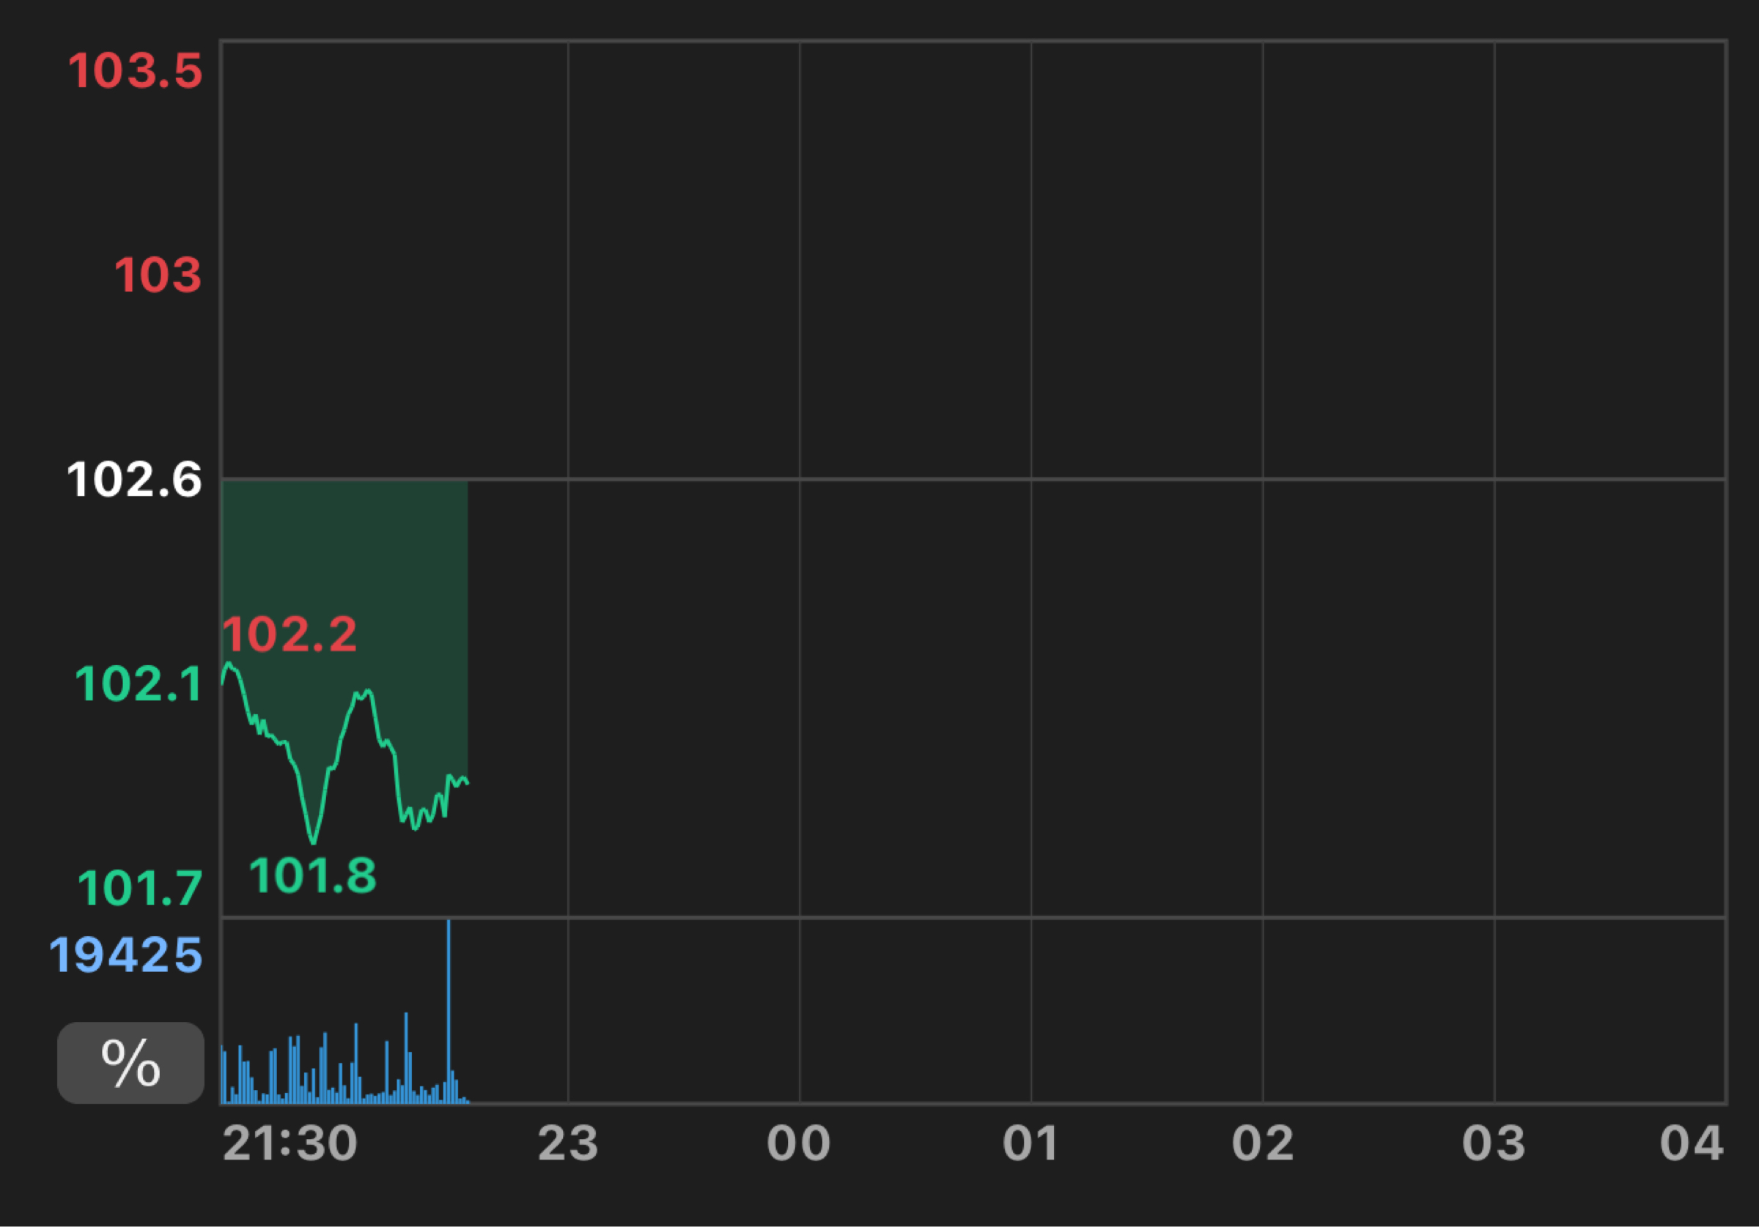1759x1227 pixels.
Task: Click the 19425 volume label
Action: (x=126, y=956)
